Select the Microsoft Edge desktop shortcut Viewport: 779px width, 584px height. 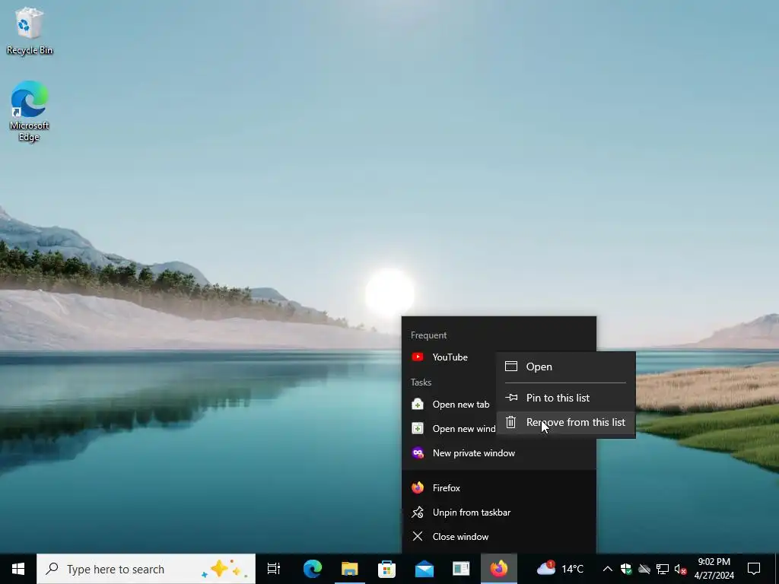30,111
